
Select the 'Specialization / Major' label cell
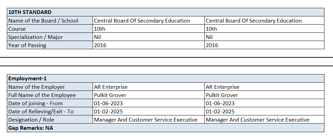(36, 37)
